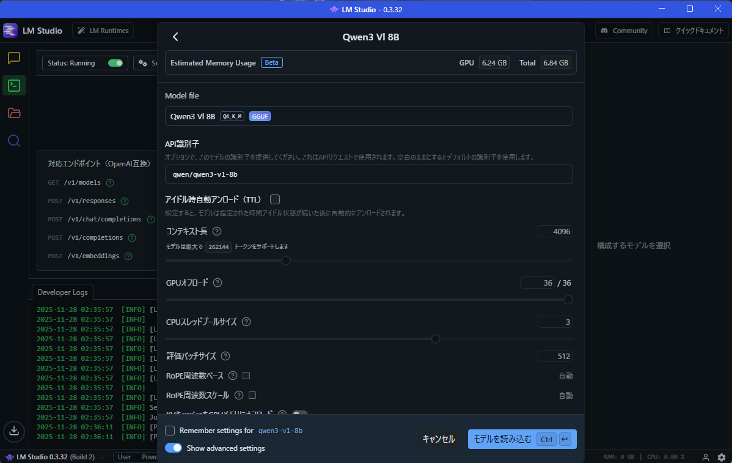Image resolution: width=732 pixels, height=463 pixels.
Task: Click the GPU offload slider handle
Action: click(x=568, y=300)
